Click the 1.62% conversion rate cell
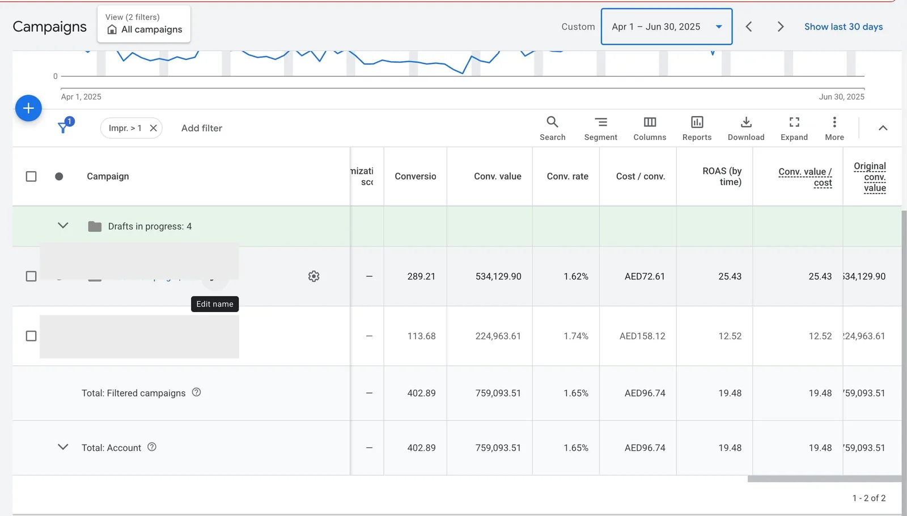 [x=576, y=276]
